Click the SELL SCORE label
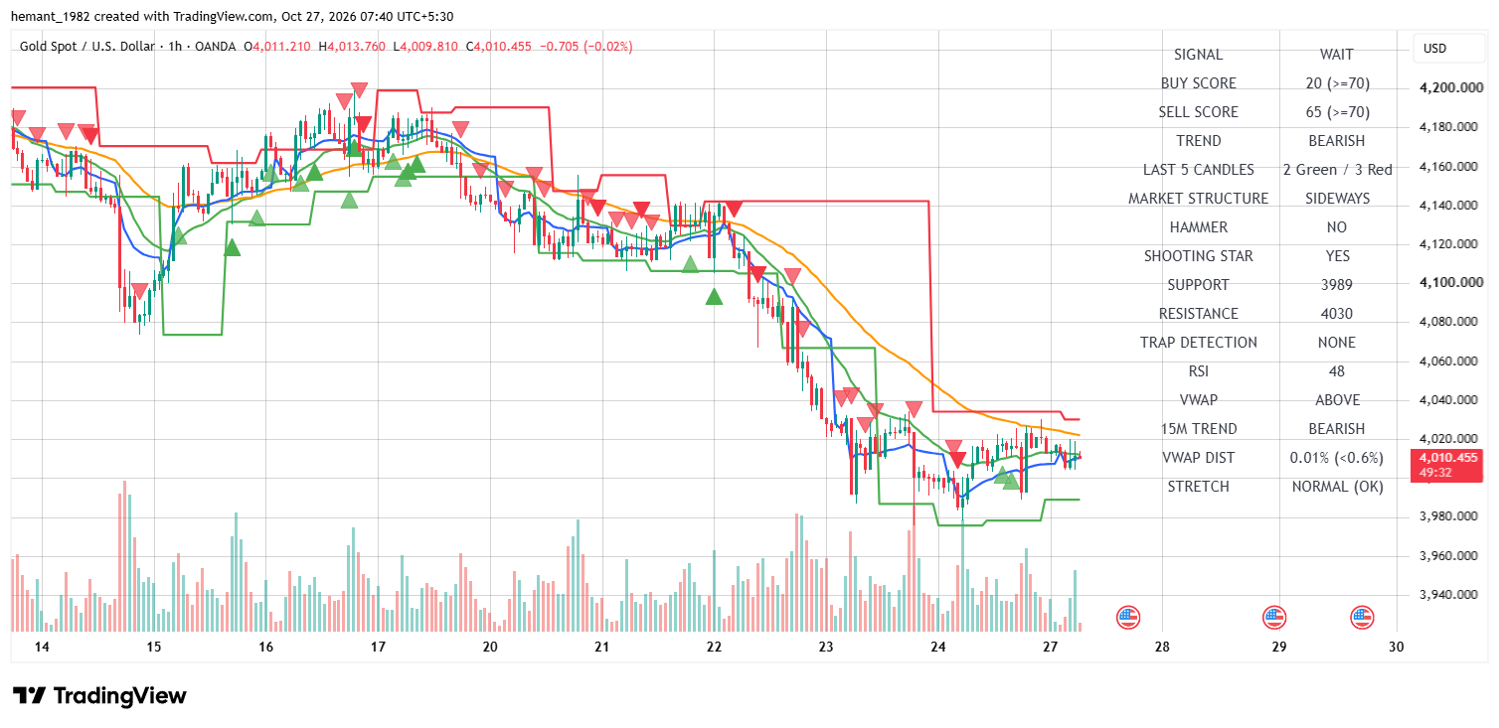 click(1198, 112)
